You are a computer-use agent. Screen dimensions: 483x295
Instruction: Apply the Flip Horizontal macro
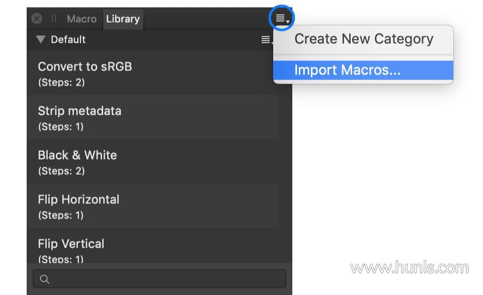[x=78, y=199]
